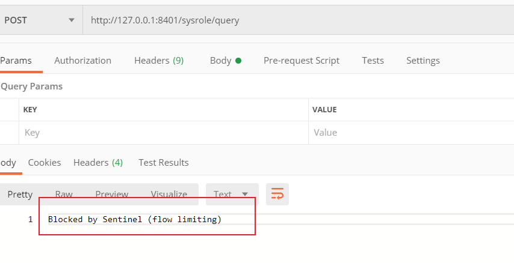Image resolution: width=514 pixels, height=263 pixels.
Task: Open the Pre-request Script tab
Action: click(301, 60)
